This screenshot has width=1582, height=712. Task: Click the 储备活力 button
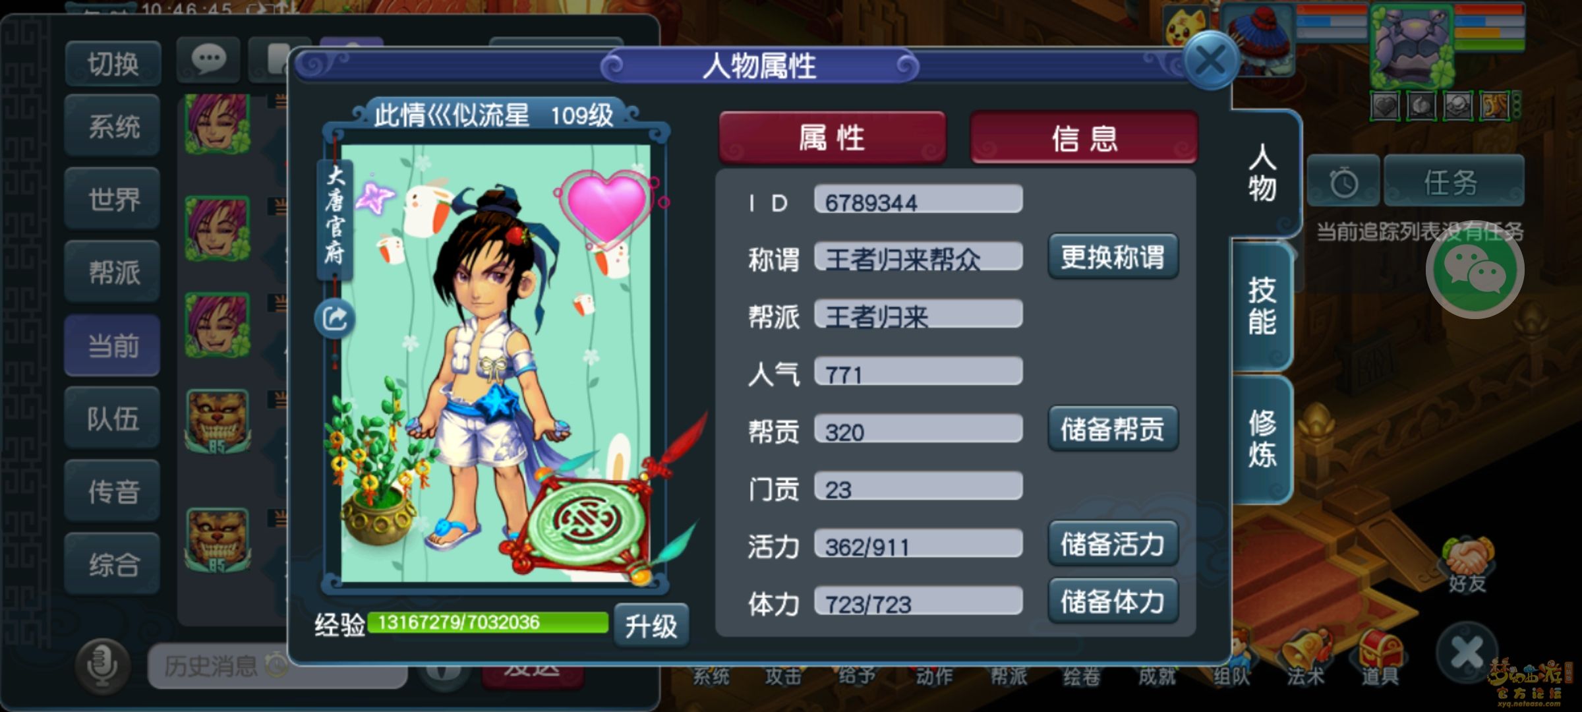(x=1113, y=543)
